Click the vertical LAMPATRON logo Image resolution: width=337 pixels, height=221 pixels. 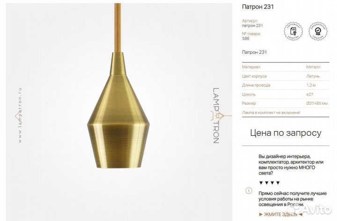pyautogui.click(x=216, y=116)
